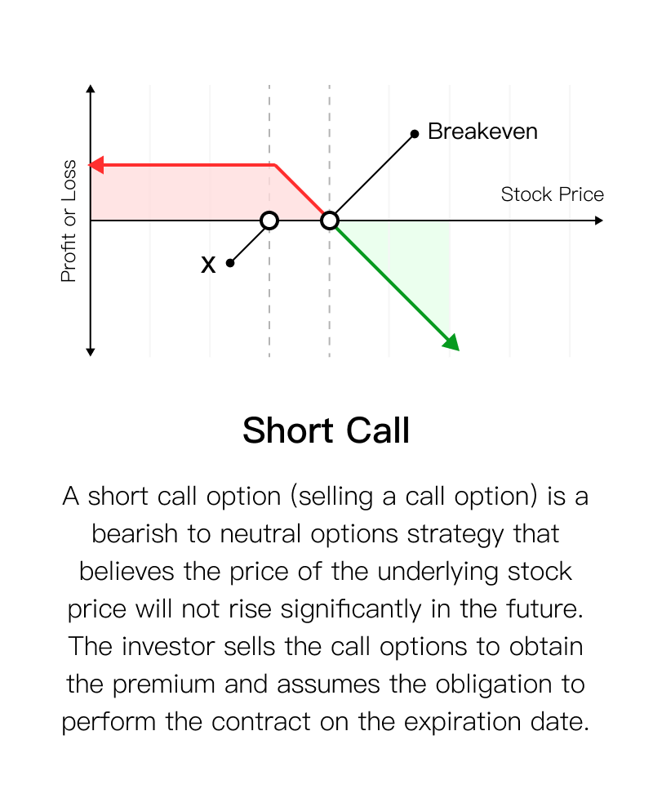Click the black dot beside Breakeven
Viewport: 653px width, 789px height.
415,134
